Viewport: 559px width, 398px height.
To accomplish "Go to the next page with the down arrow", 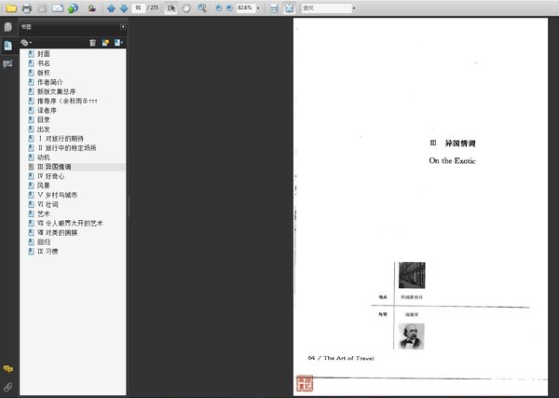I will pos(124,7).
